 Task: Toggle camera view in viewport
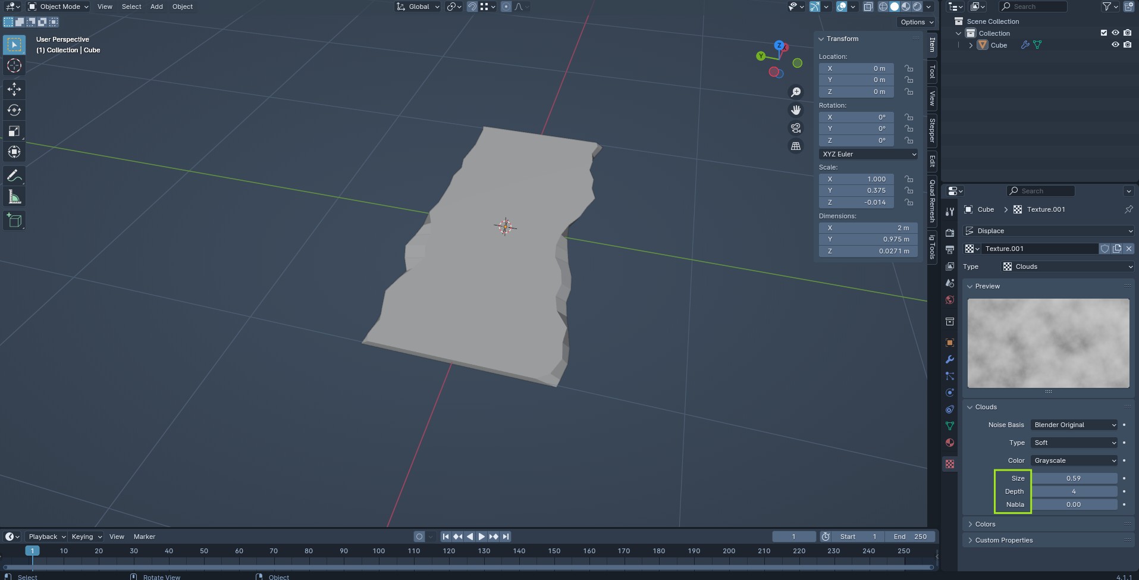tap(796, 128)
